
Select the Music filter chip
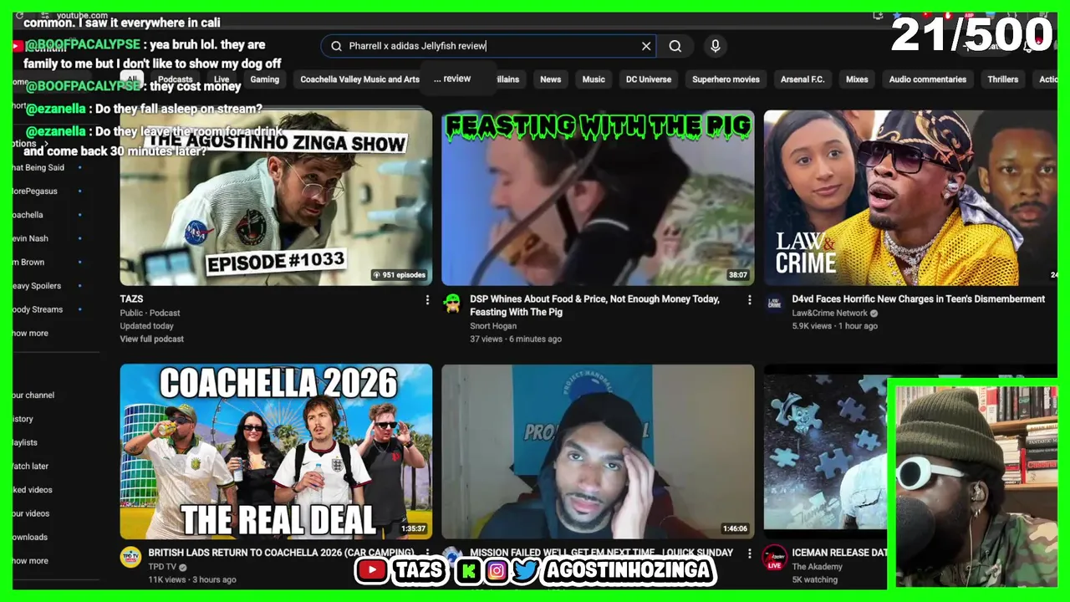[x=594, y=79]
